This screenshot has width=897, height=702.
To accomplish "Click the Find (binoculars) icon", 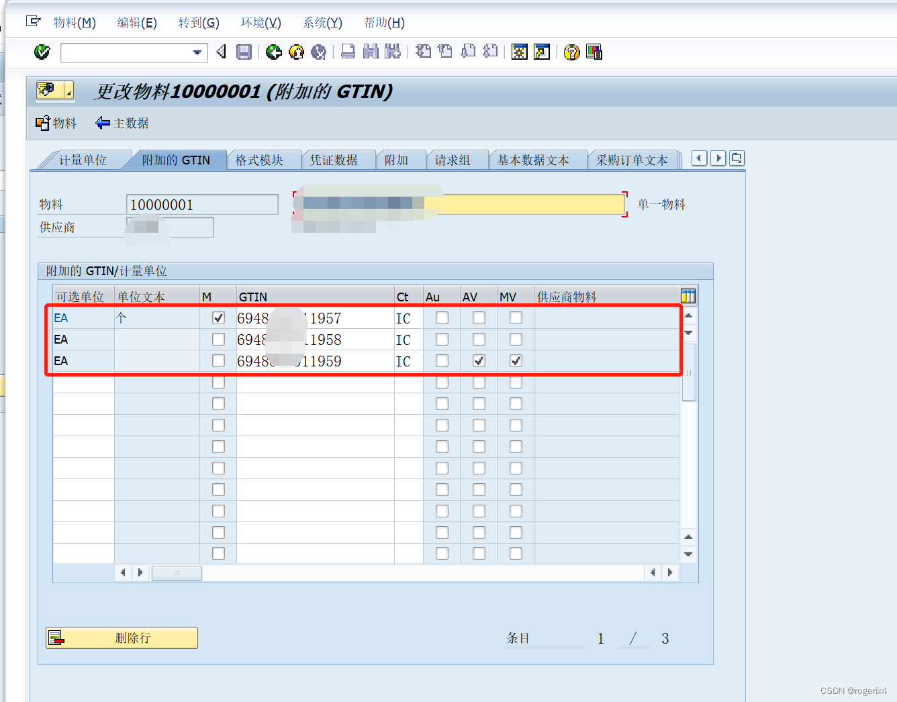I will click(x=370, y=52).
